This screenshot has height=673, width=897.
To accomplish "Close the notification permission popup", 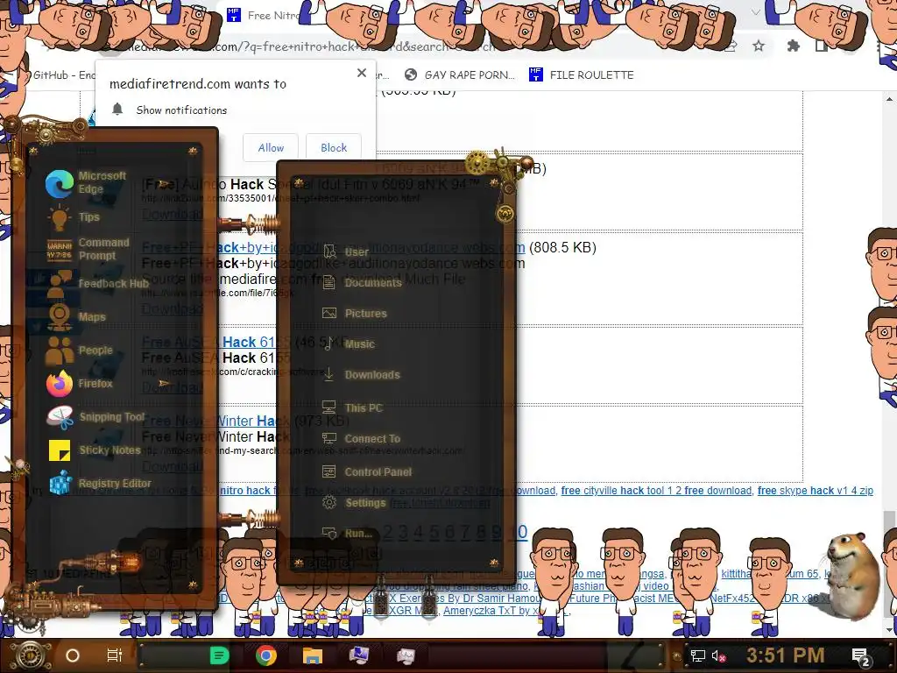I will click(362, 73).
